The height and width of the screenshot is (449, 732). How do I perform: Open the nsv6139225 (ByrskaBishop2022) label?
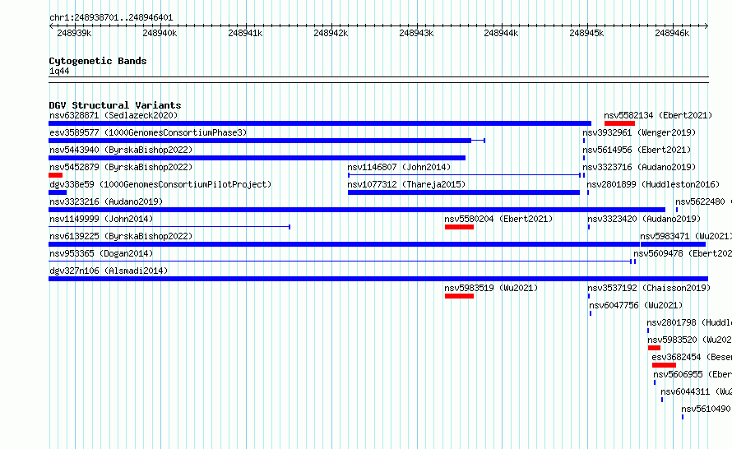(x=121, y=236)
